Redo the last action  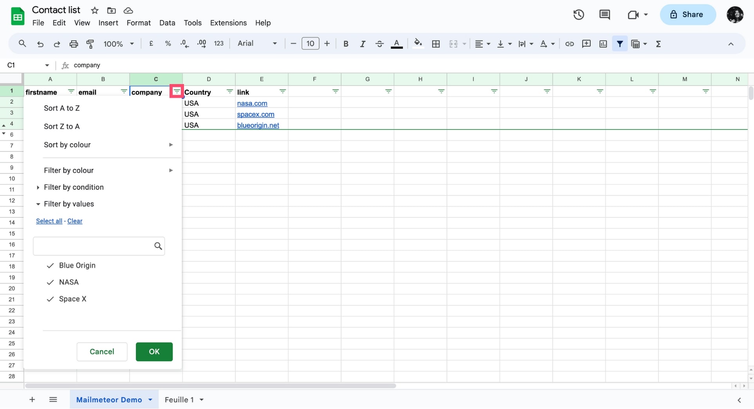(57, 44)
